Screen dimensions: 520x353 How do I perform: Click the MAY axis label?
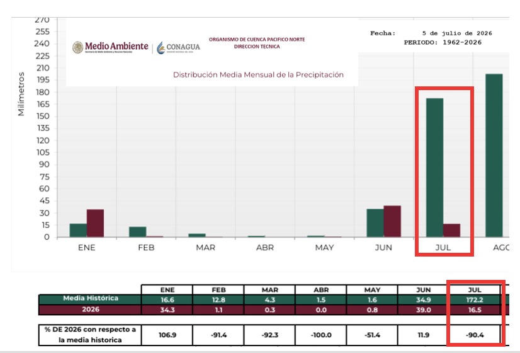pos(324,247)
